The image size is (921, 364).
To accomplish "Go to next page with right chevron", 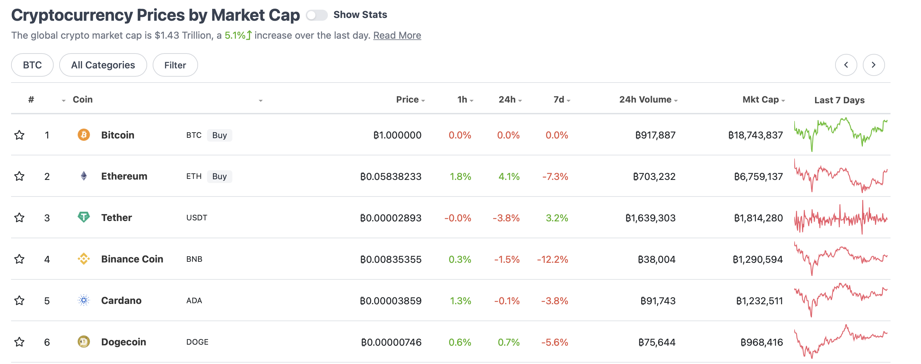I will pyautogui.click(x=874, y=65).
